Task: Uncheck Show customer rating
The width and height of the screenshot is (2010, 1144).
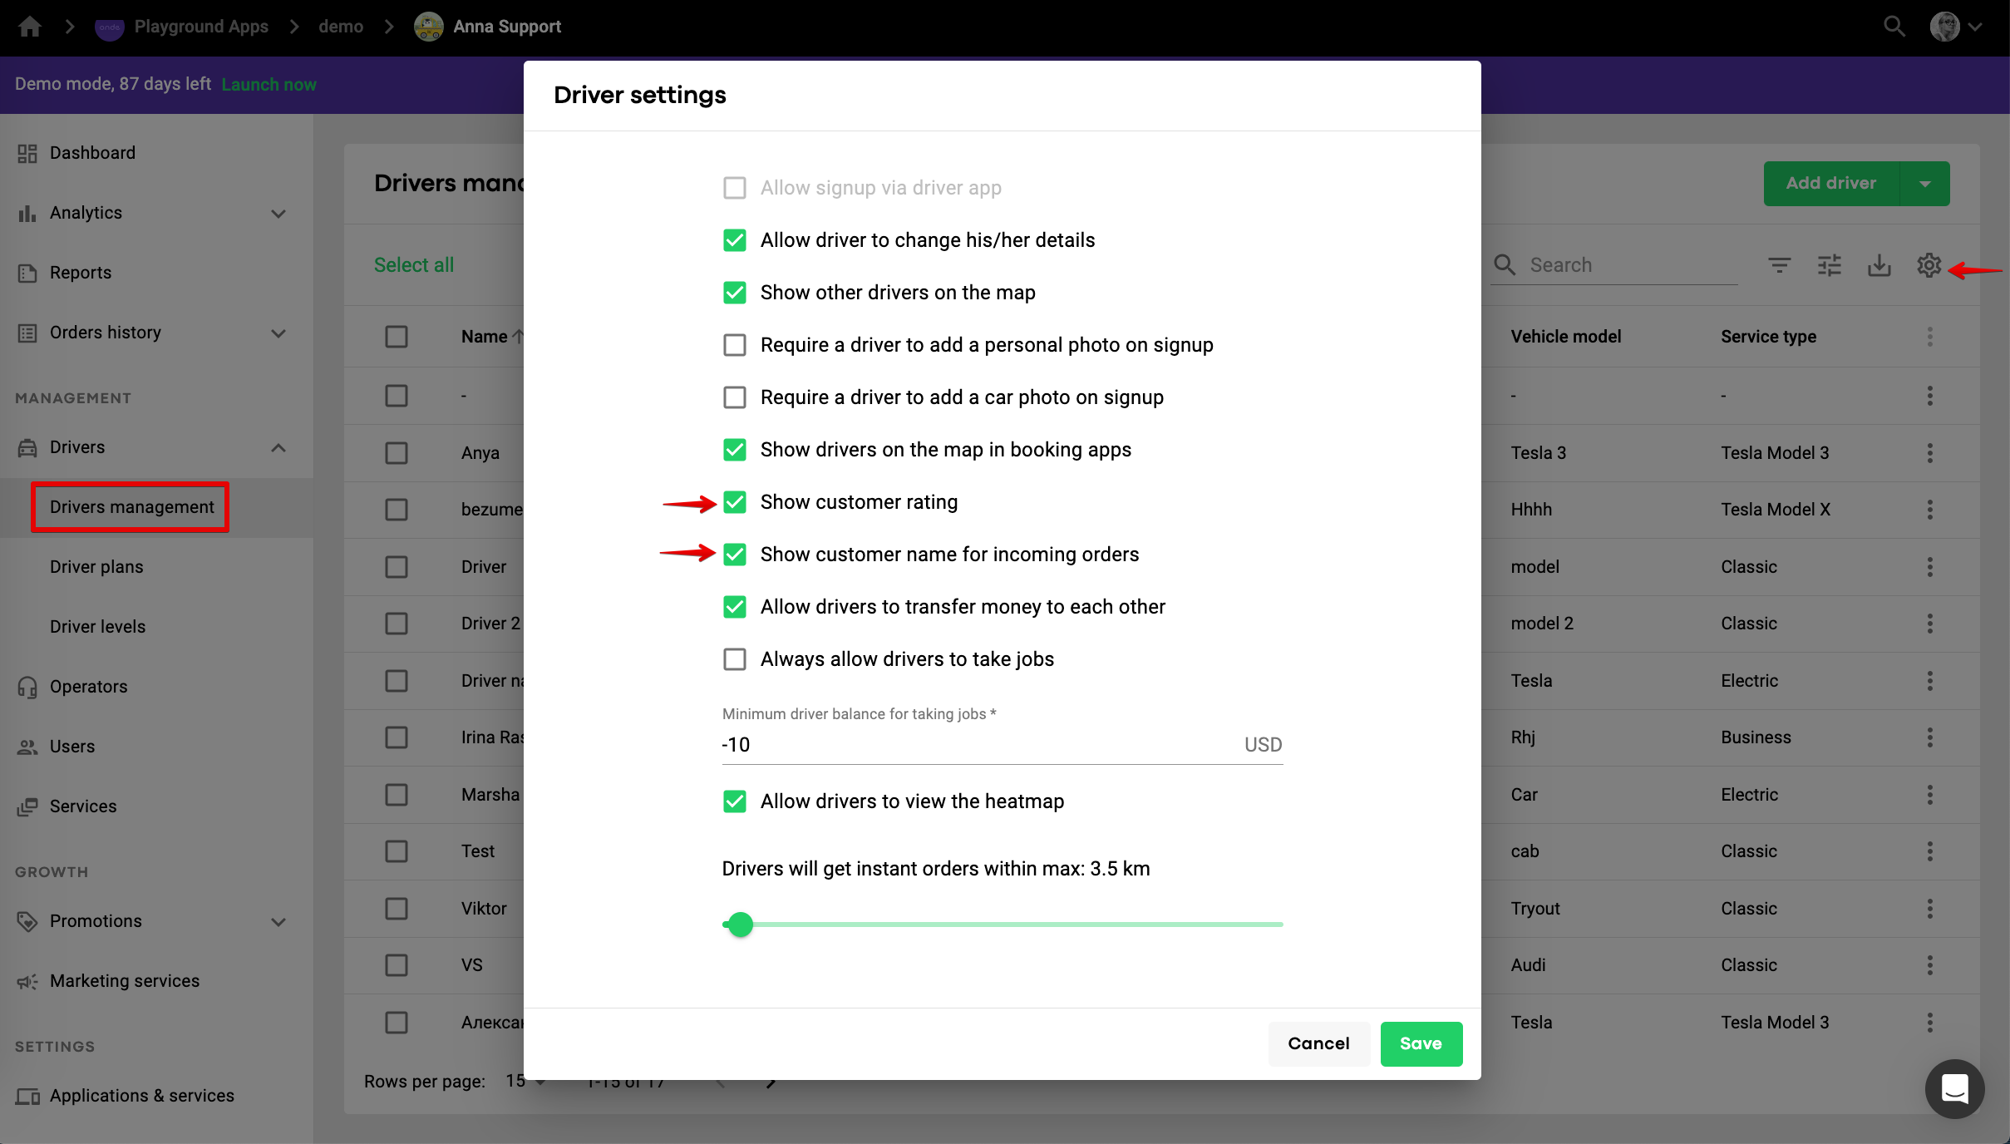Action: tap(734, 502)
